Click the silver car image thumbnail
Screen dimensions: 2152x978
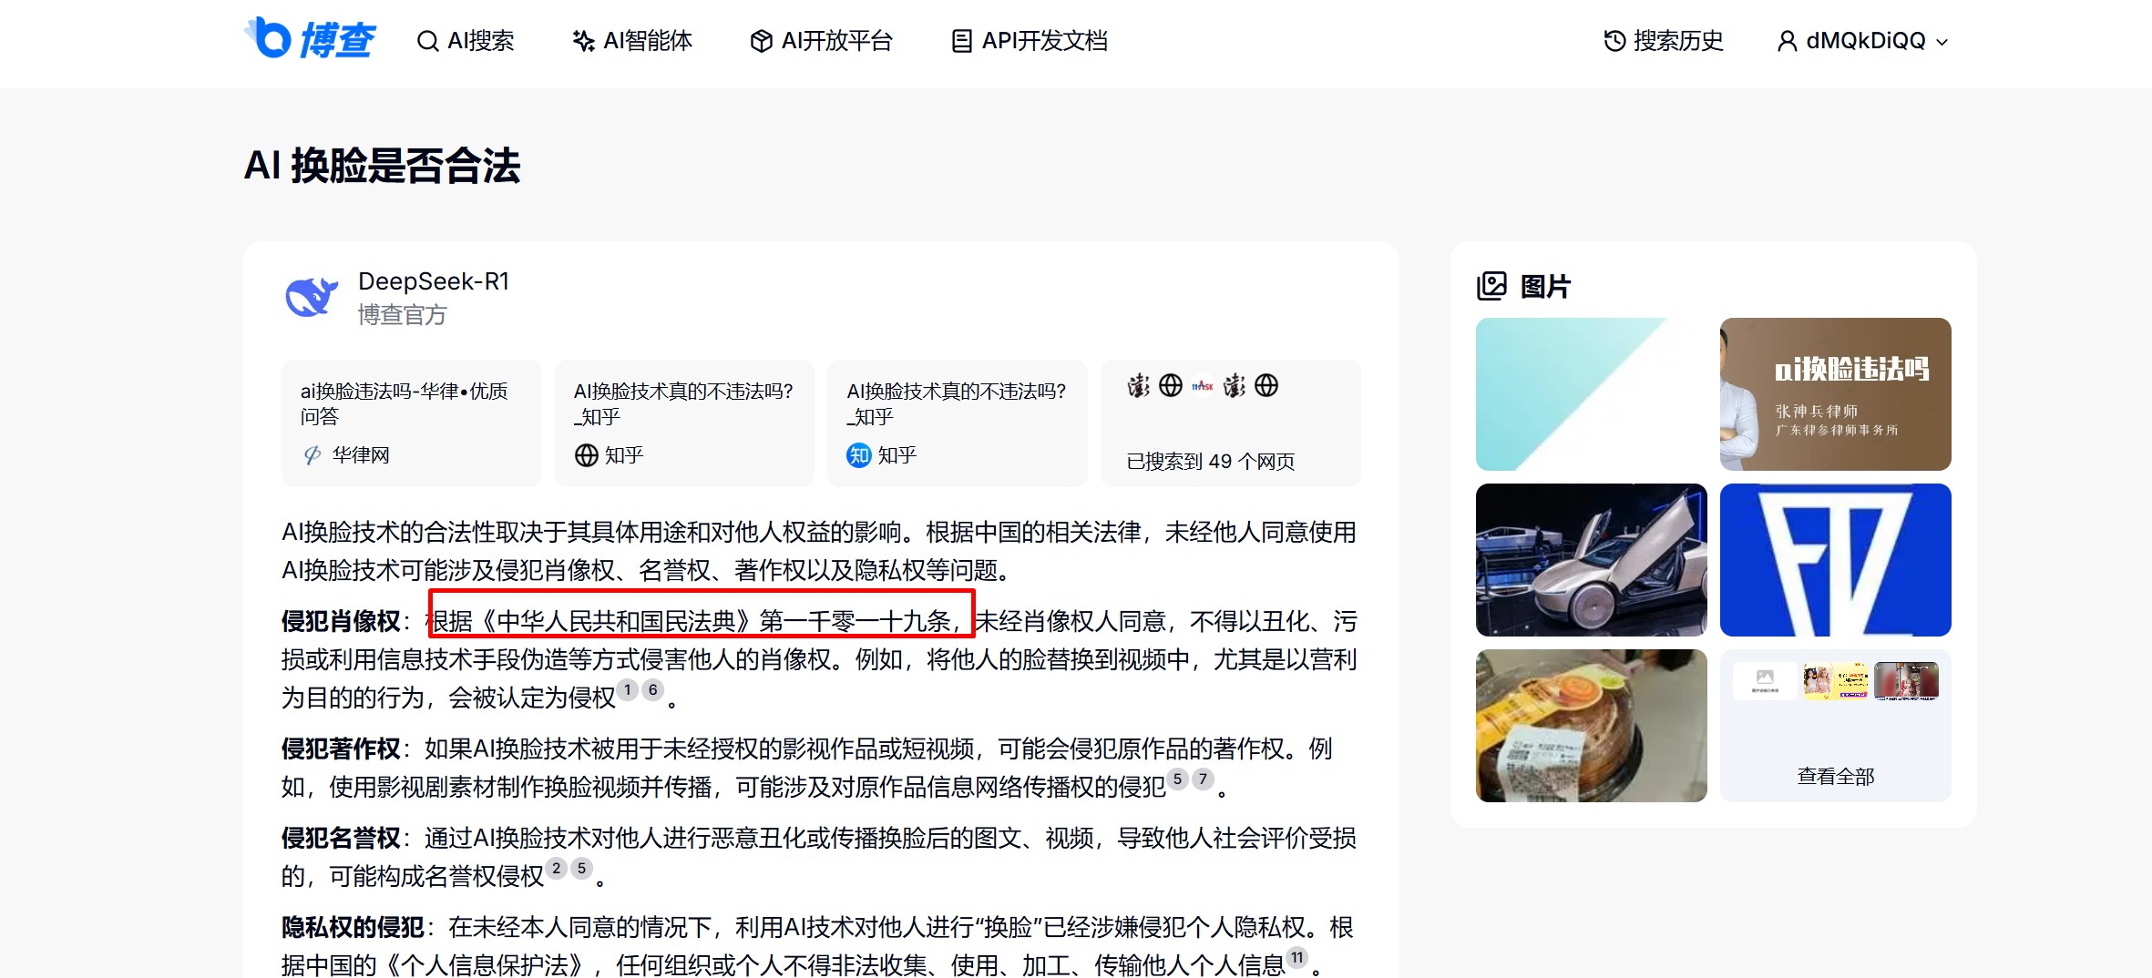[x=1591, y=559]
